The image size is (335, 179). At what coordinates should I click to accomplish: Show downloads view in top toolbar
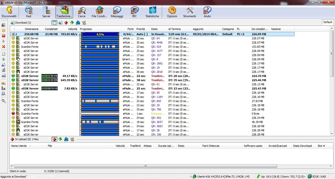pos(60,23)
